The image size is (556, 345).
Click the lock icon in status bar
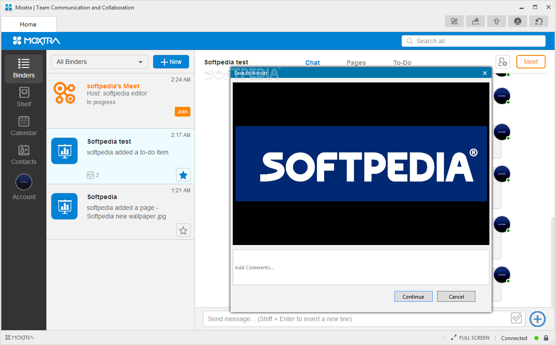546,338
